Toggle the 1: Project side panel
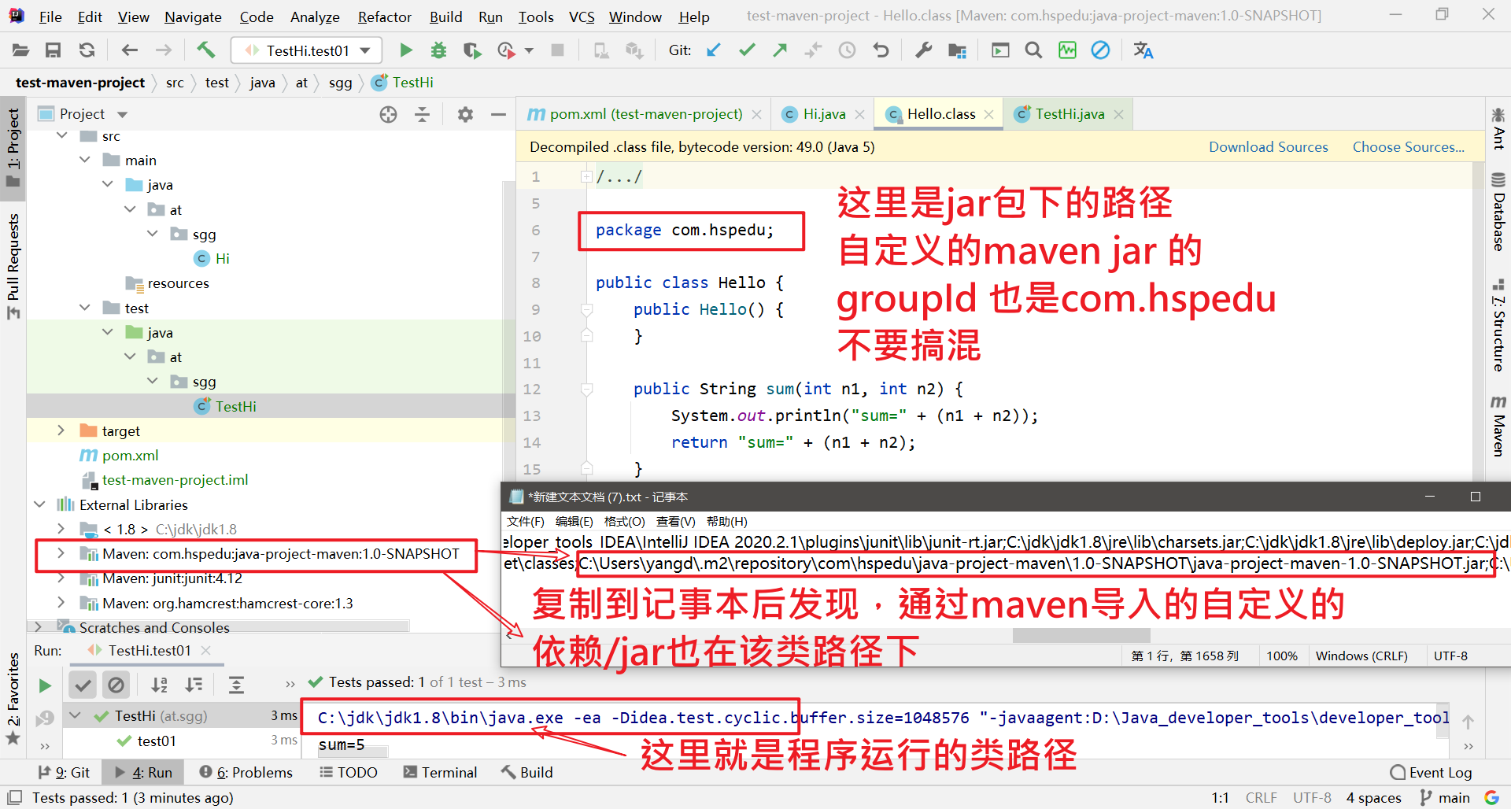Screen dimensions: 1511x809 click(x=13, y=148)
